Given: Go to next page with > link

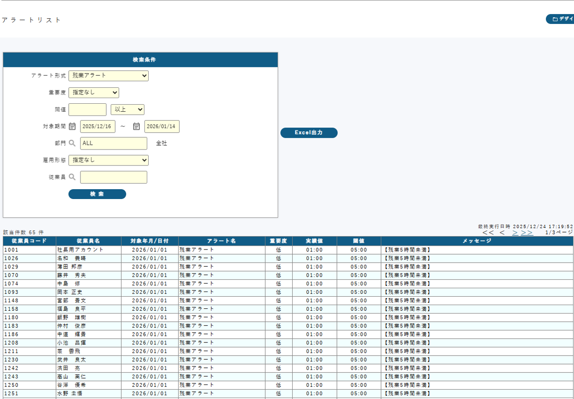Looking at the screenshot, I should [x=515, y=232].
